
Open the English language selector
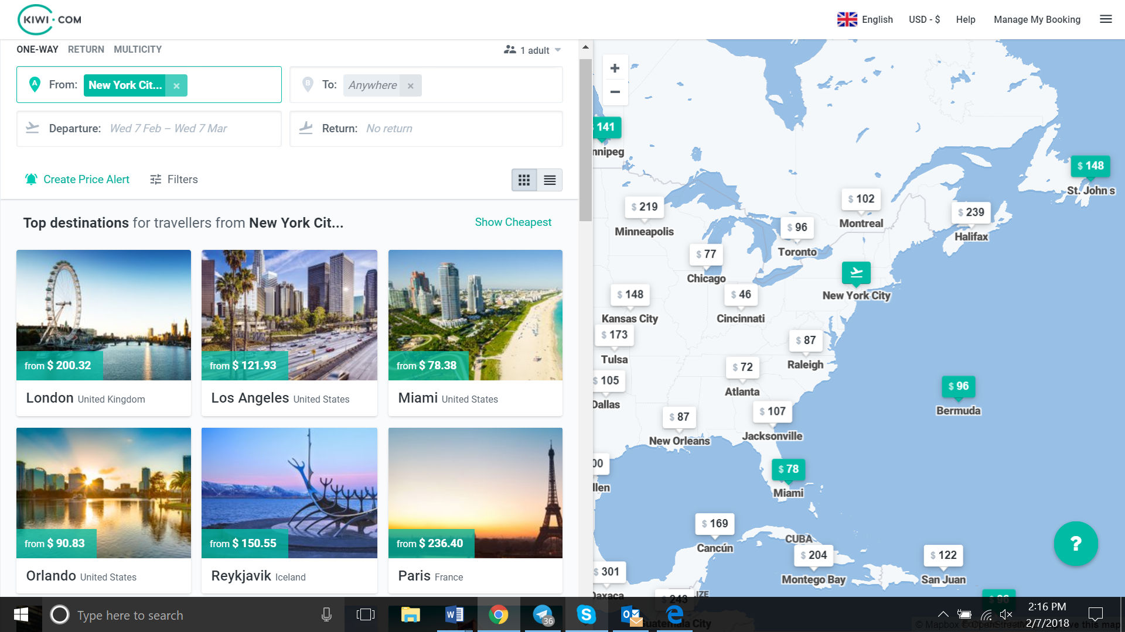coord(877,19)
